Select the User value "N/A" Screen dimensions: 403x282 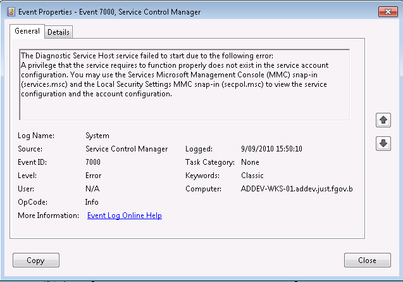pyautogui.click(x=92, y=189)
